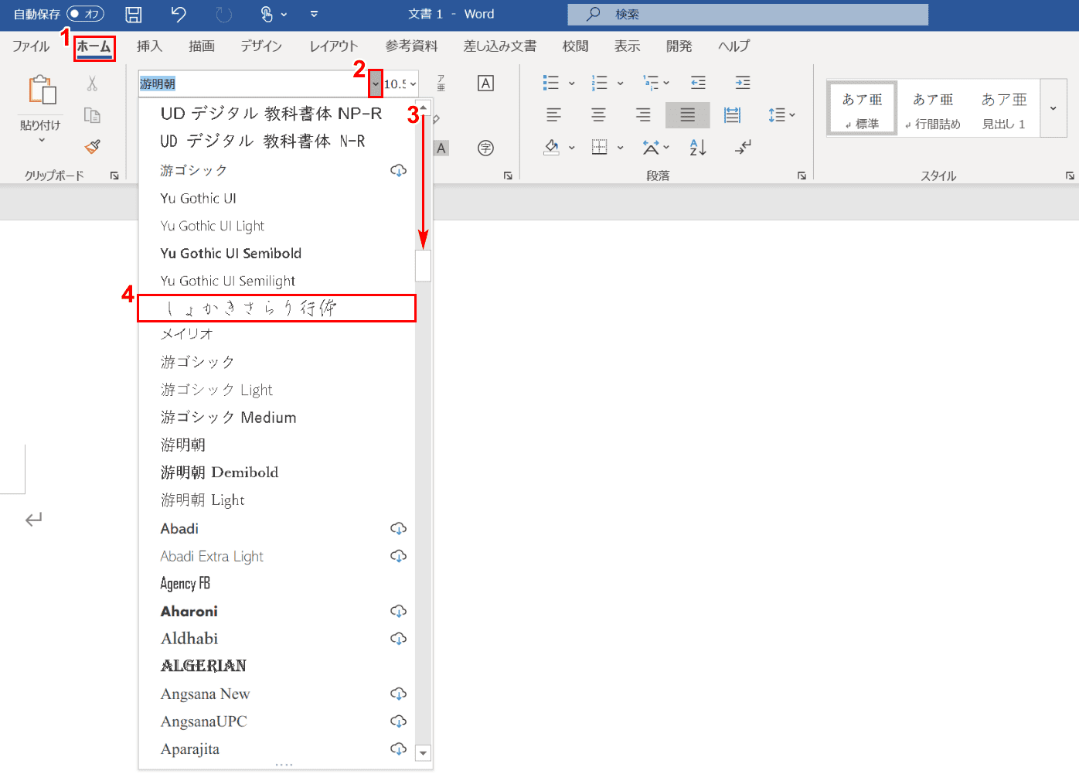Click the phonetic guide (ruby) icon

(441, 83)
